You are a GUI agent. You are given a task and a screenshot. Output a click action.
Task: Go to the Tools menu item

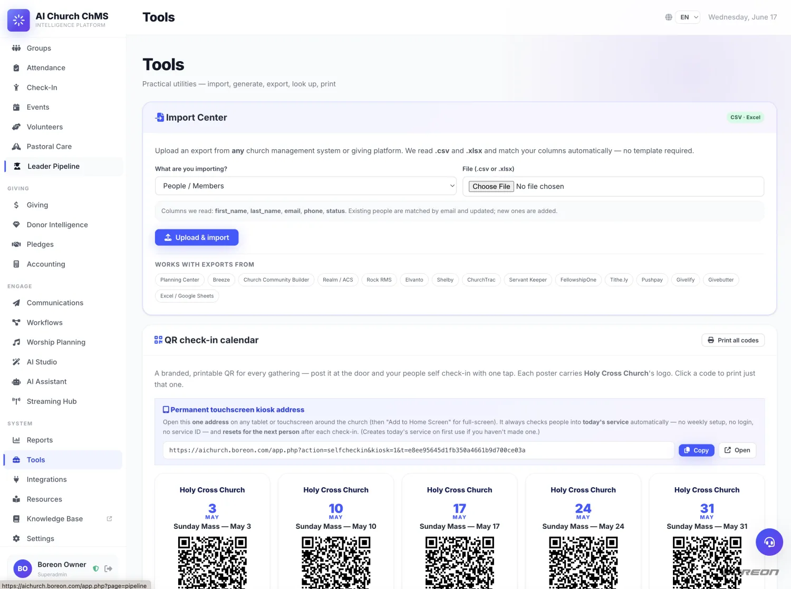[63, 460]
